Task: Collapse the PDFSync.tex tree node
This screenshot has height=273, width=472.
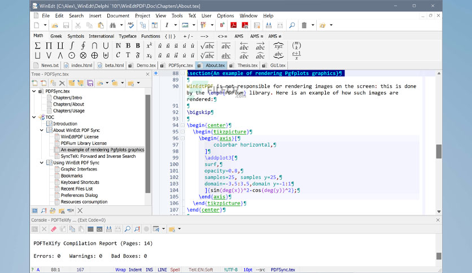Action: click(34, 91)
